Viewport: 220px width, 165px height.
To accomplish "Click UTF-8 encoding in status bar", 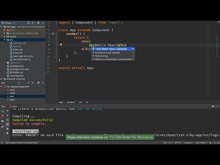I will click(178, 143).
